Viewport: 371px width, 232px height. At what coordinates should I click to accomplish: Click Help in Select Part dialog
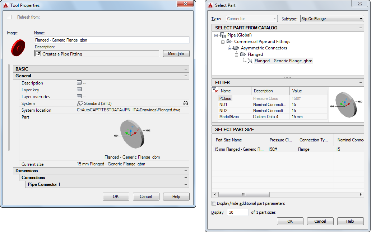(351, 221)
